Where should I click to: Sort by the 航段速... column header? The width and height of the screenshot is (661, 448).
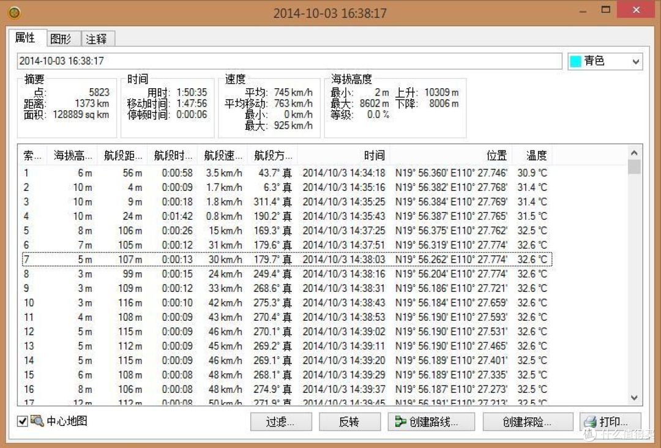click(x=223, y=156)
